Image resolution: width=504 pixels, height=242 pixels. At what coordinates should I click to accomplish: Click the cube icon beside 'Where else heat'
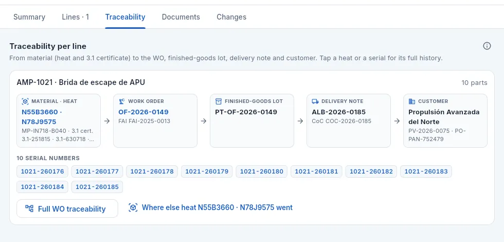coord(133,208)
